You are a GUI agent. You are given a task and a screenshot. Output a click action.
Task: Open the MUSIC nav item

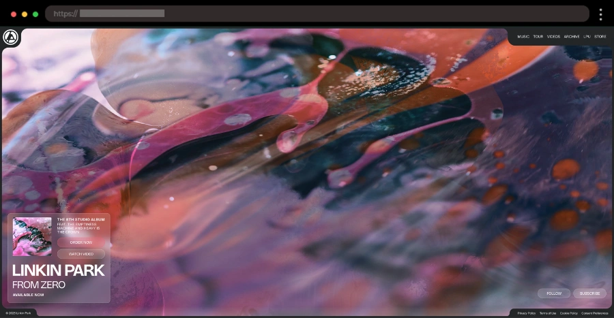[523, 37]
